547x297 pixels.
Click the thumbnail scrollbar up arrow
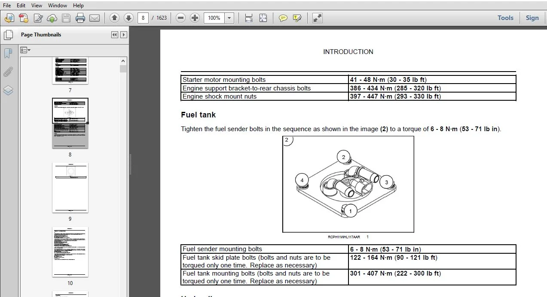[123, 61]
